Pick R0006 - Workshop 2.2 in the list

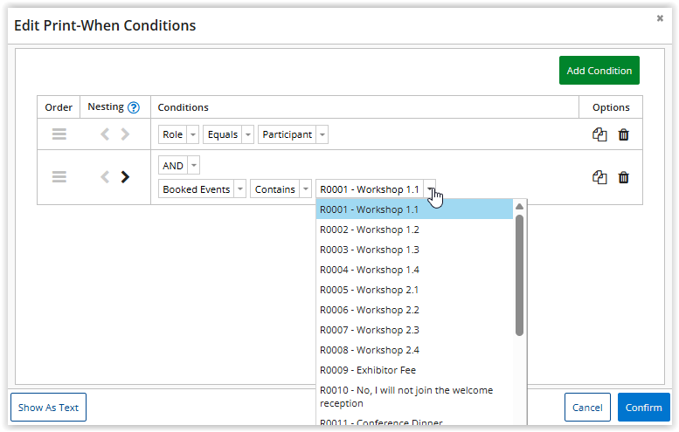pyautogui.click(x=369, y=310)
